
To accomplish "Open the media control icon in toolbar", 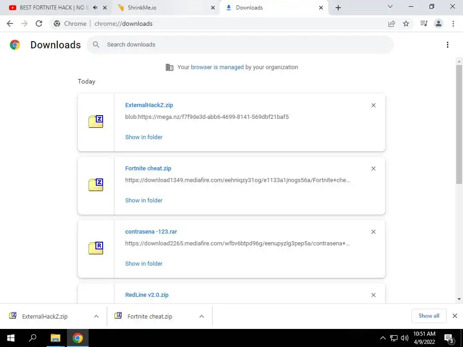I will [x=424, y=23].
